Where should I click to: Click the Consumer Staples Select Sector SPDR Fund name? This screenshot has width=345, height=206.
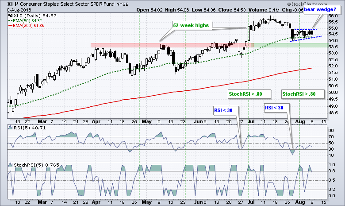pyautogui.click(x=67, y=4)
